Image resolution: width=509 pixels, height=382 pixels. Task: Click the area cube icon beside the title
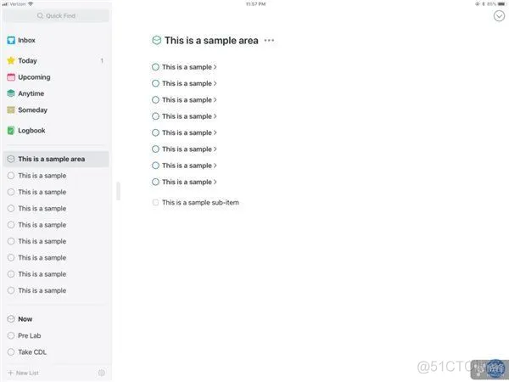tap(157, 41)
